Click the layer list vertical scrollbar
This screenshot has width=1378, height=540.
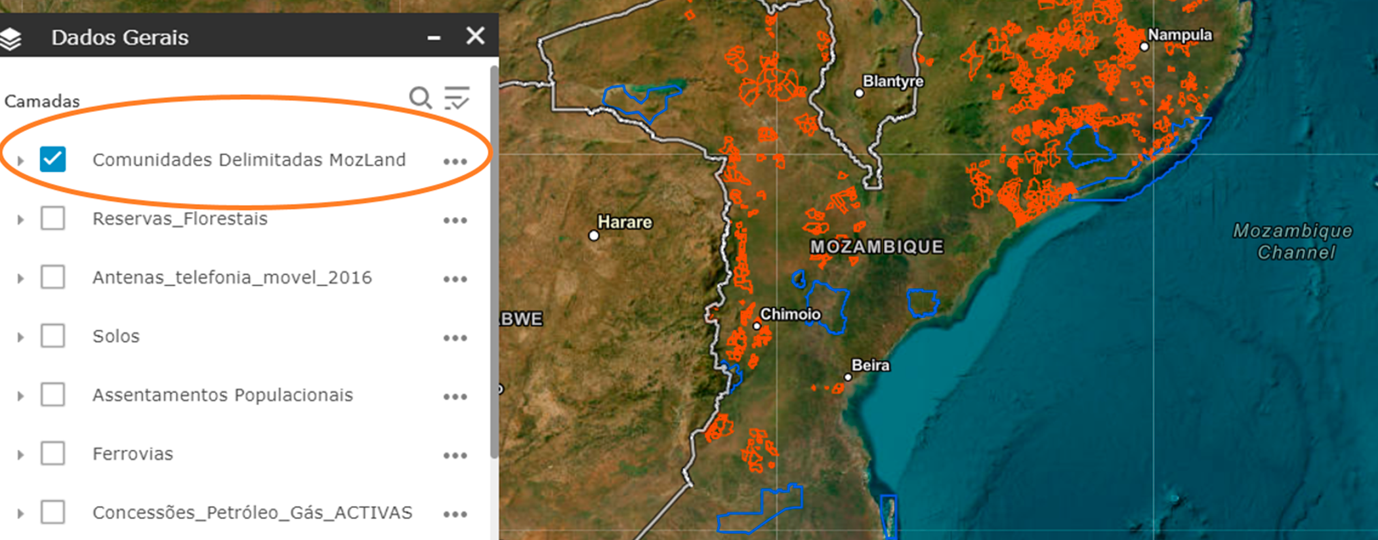(x=494, y=262)
